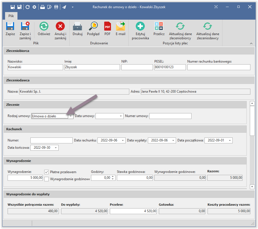
Task: Open the Data rachunku date picker
Action: tap(123, 140)
